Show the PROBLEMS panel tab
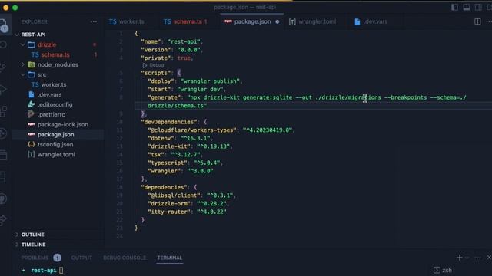Screen dimensions: 492x276 point(35,258)
